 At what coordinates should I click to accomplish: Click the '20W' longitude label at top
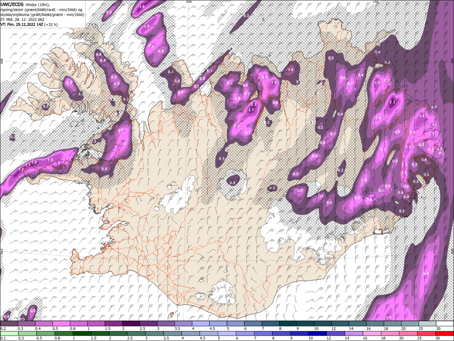pos(189,2)
